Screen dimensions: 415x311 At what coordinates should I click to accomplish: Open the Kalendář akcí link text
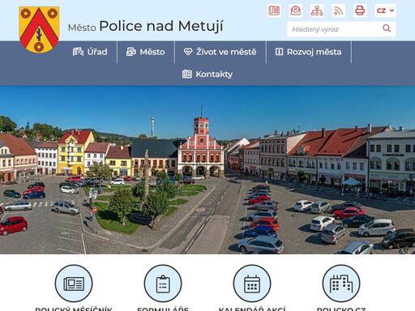pyautogui.click(x=252, y=309)
